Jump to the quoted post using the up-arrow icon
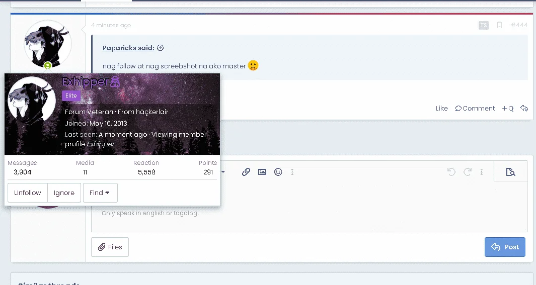The width and height of the screenshot is (536, 285). [161, 48]
